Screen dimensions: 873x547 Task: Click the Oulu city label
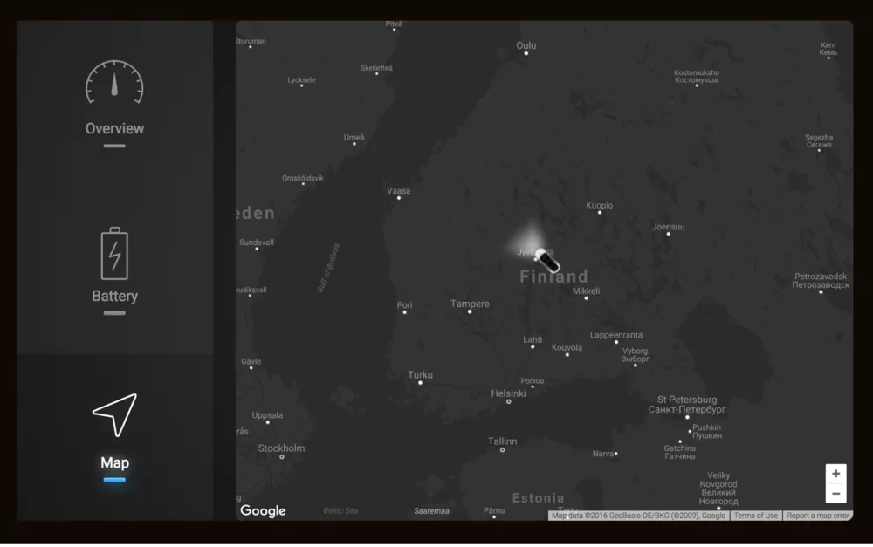click(x=526, y=45)
